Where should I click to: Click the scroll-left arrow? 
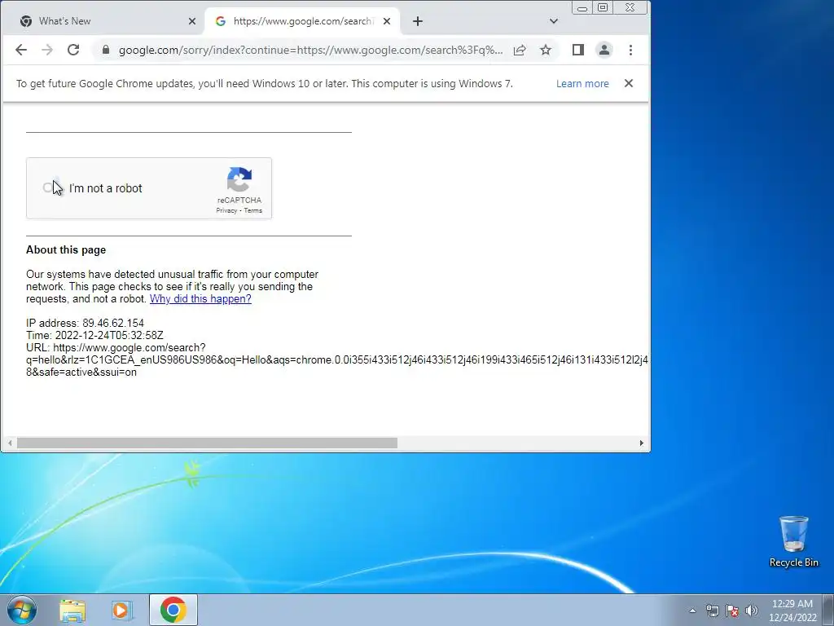click(10, 443)
